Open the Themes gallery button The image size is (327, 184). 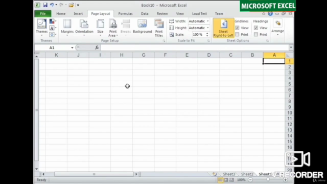[42, 28]
